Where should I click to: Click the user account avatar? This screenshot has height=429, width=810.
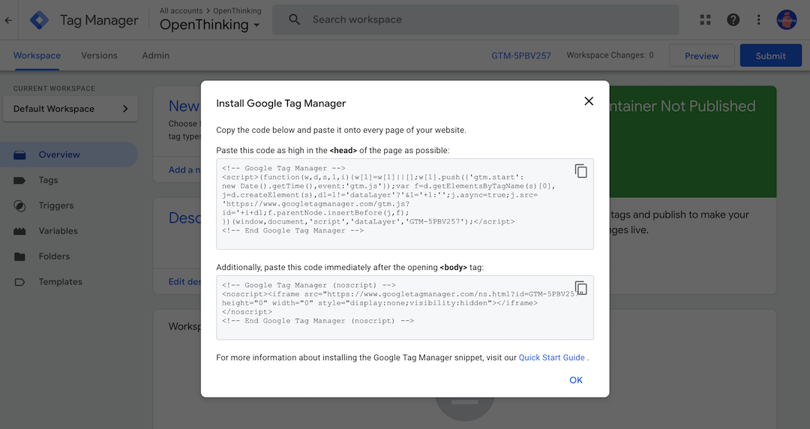point(786,19)
